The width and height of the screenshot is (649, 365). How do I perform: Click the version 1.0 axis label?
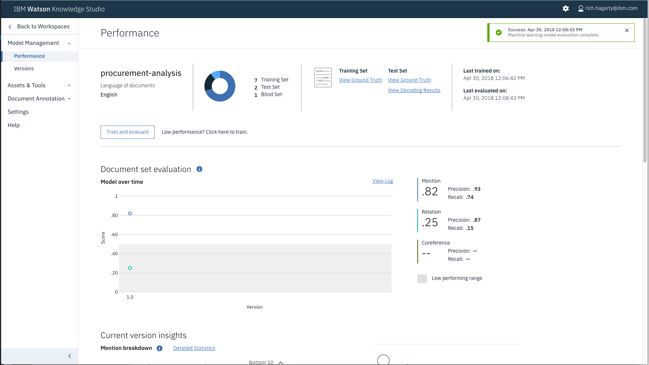(x=130, y=297)
